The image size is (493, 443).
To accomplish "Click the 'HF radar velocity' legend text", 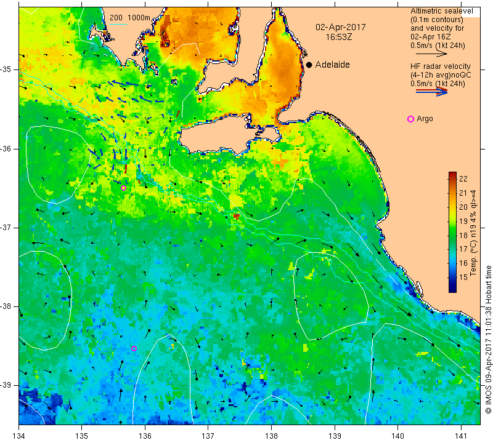I will pos(440,66).
